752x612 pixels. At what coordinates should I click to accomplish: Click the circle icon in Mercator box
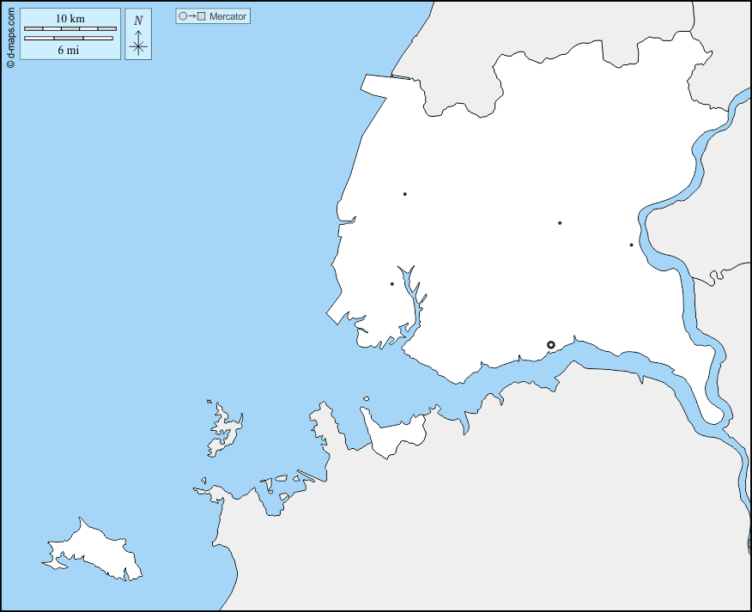183,16
